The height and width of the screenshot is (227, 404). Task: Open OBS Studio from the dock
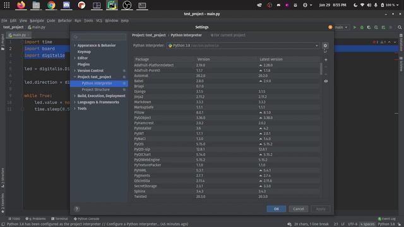(x=127, y=5)
